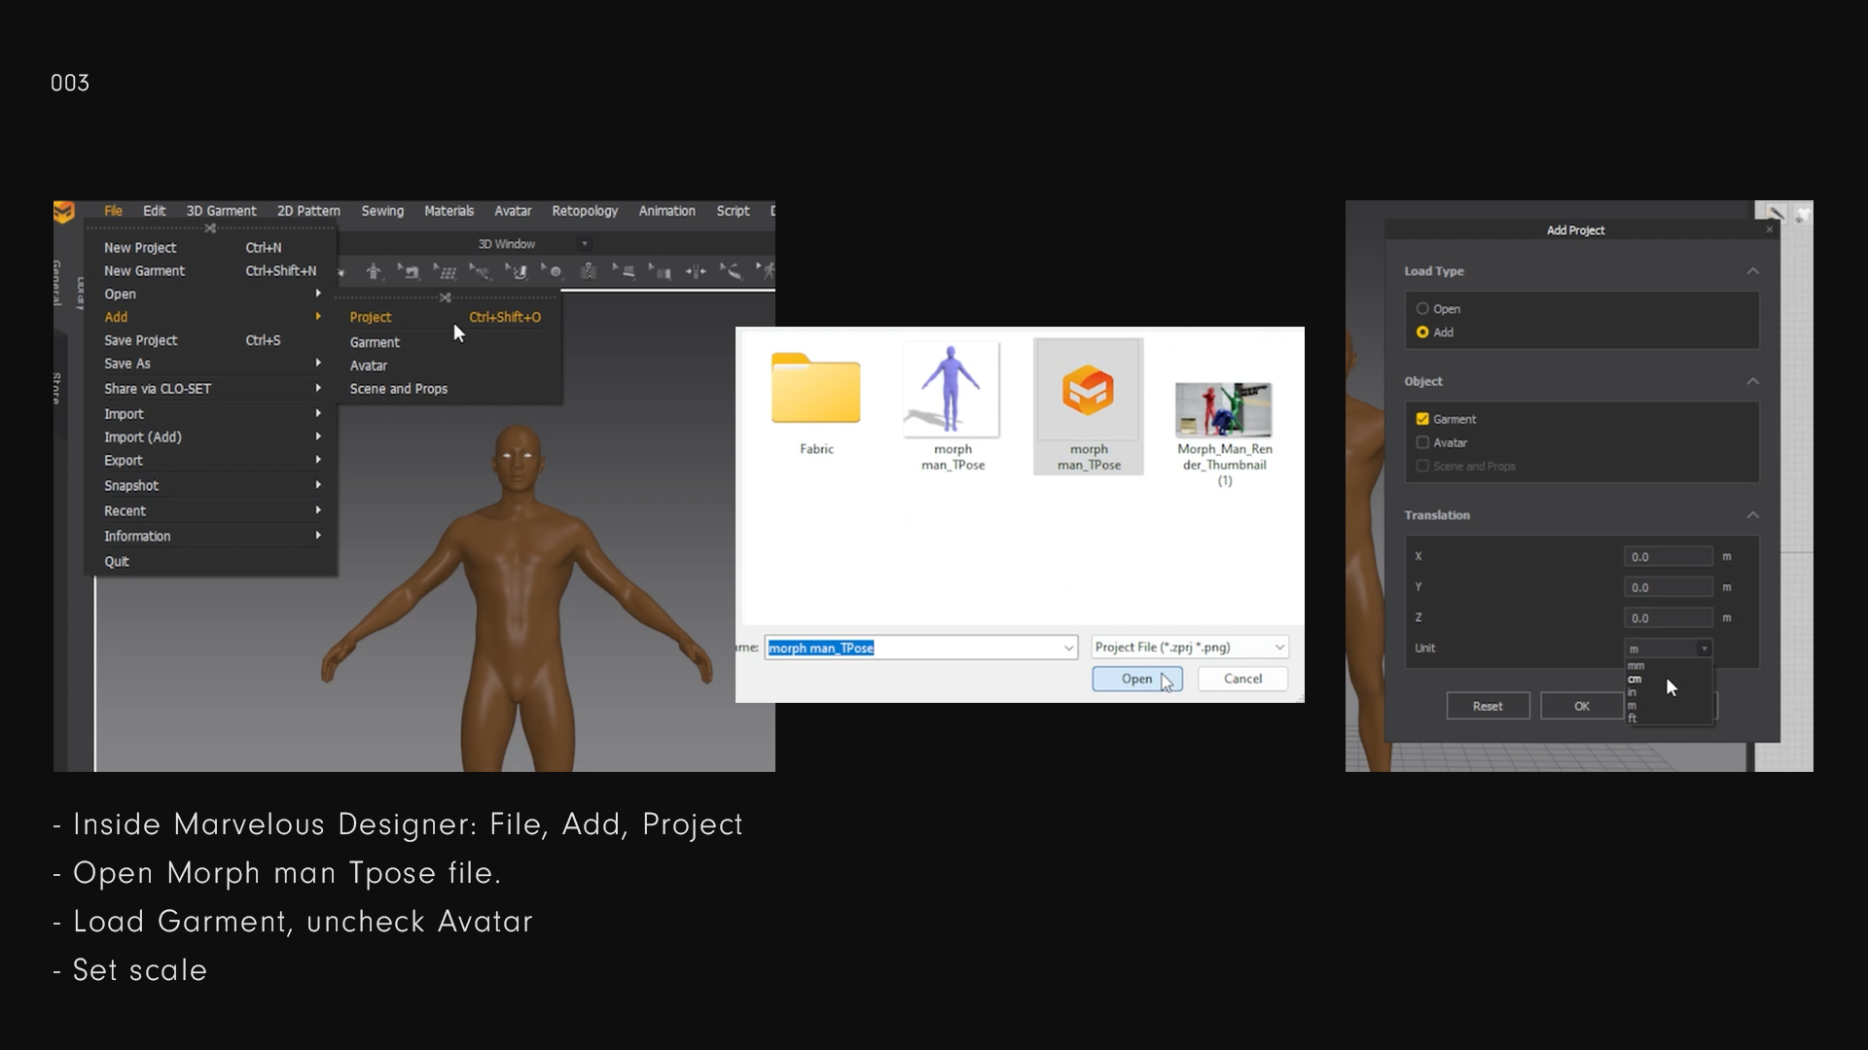This screenshot has height=1050, width=1868.
Task: Open the Script menu
Action: click(x=733, y=211)
